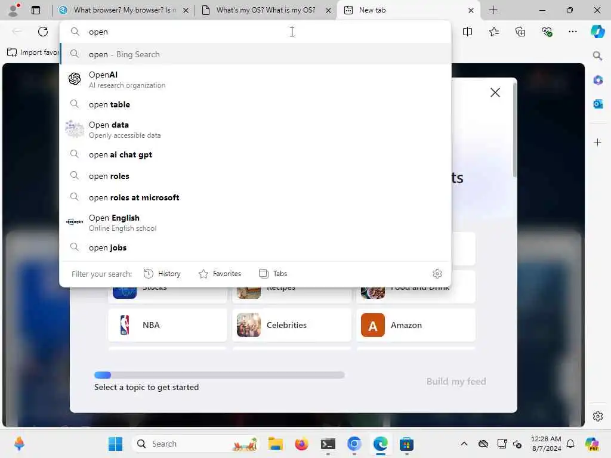The image size is (611, 458).
Task: Open Settings and more ellipsis menu
Action: click(x=572, y=32)
